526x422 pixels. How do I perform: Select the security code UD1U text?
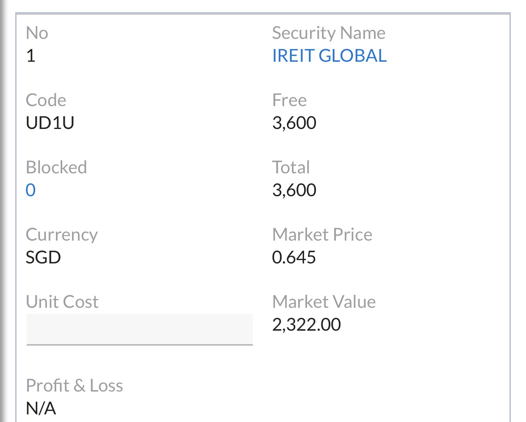point(50,123)
